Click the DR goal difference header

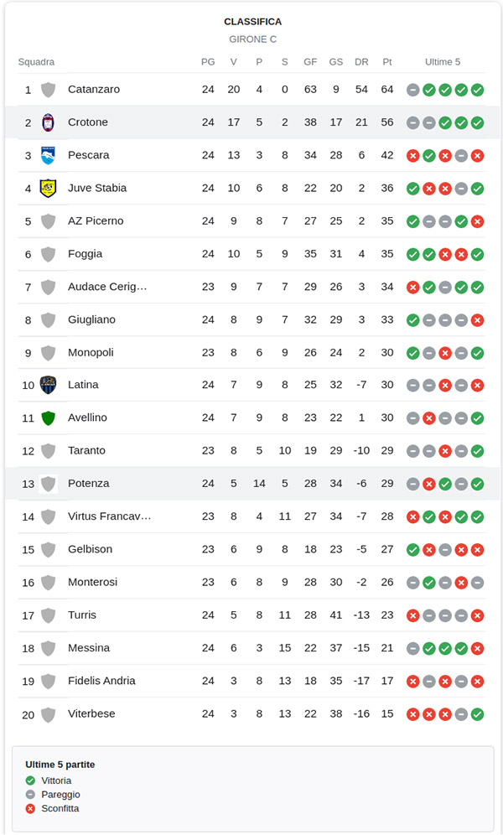coord(361,62)
